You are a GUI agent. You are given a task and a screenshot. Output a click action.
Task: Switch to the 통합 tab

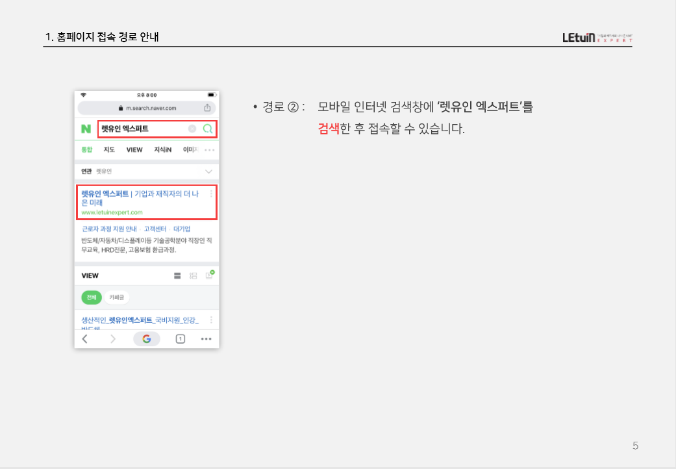pos(87,149)
